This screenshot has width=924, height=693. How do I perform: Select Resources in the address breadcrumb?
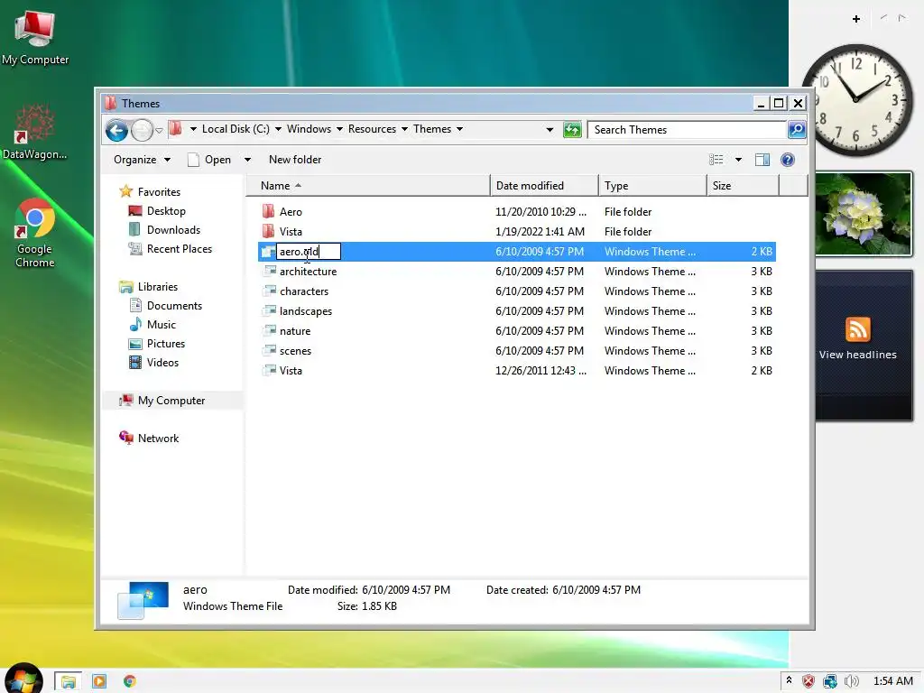coord(372,129)
